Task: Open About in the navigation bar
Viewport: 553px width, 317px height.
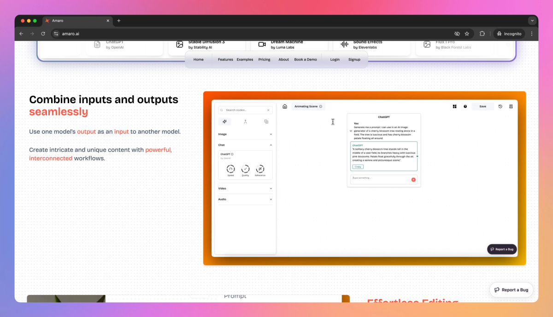Action: click(x=284, y=59)
